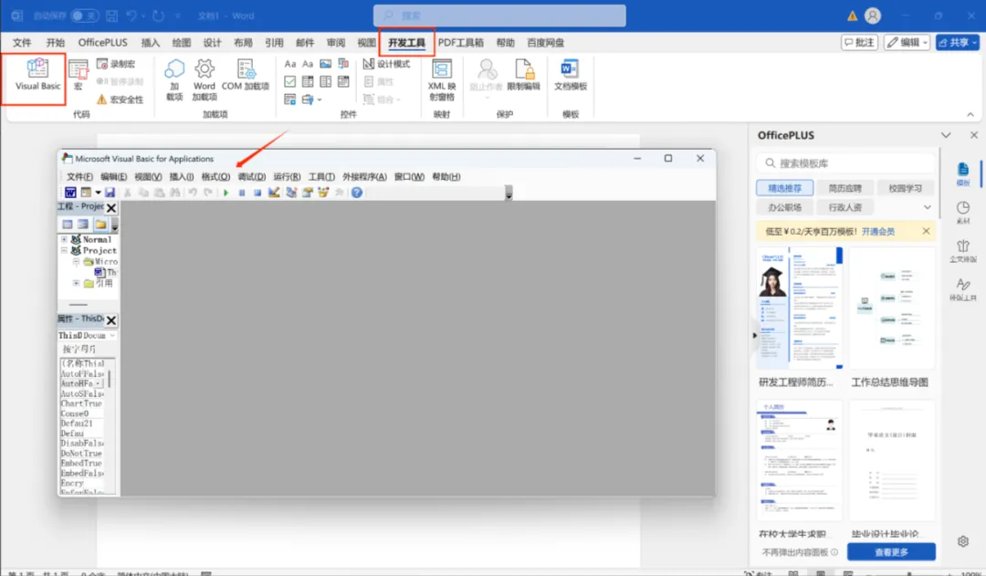Open Project Explorer icon in VBA toolbar
This screenshot has width=986, height=576.
(291, 193)
